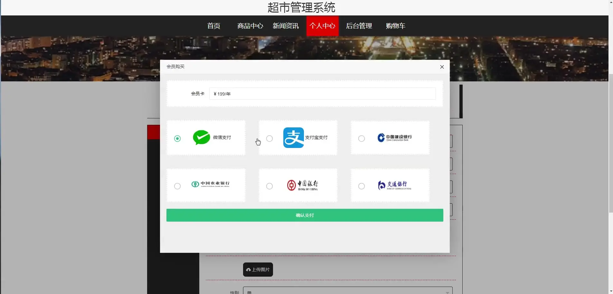Open the 后台管理 nav item
Viewport: 613px width, 294px height.
359,26
